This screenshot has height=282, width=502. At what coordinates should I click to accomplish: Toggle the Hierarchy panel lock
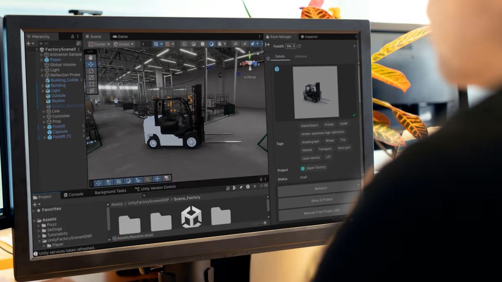[73, 37]
